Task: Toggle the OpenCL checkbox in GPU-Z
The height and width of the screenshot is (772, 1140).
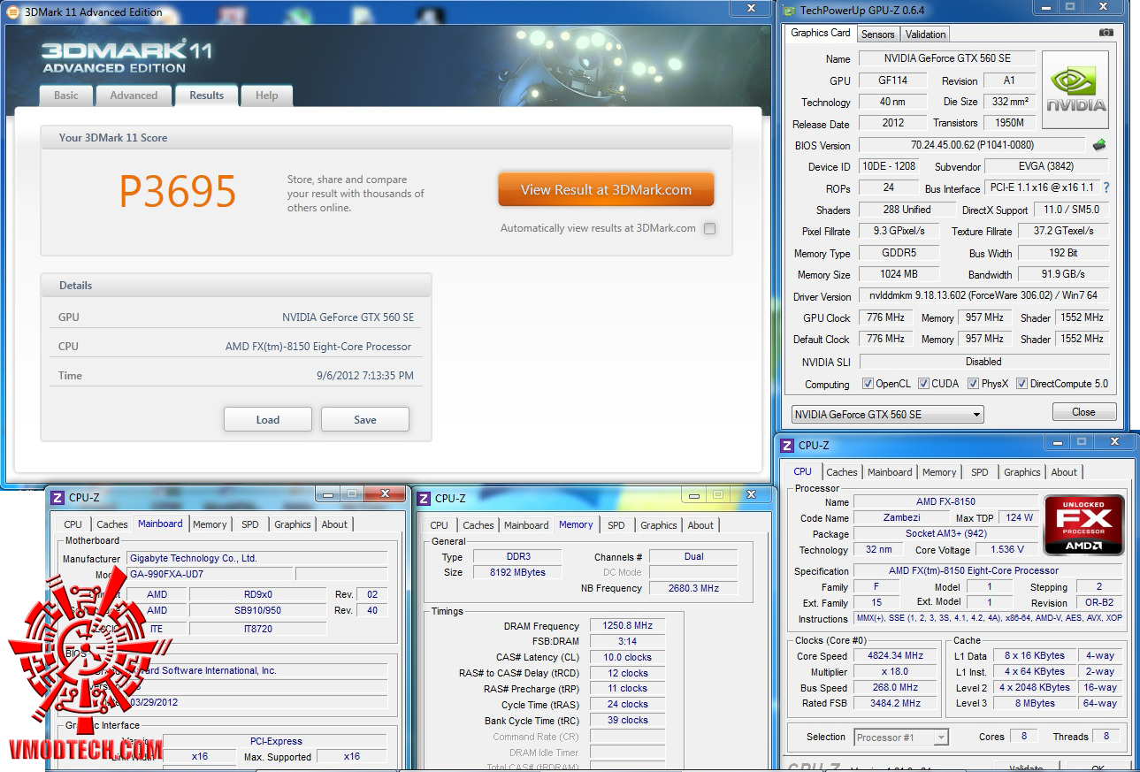Action: 868,384
